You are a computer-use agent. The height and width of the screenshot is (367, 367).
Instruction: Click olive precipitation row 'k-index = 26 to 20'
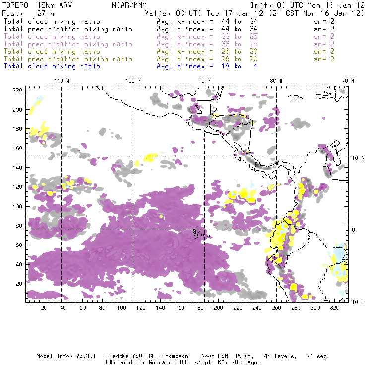click(217, 59)
